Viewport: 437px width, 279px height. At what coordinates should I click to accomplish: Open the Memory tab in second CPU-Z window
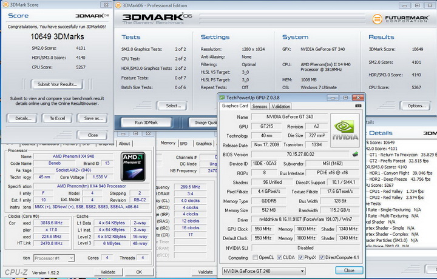pos(168,143)
